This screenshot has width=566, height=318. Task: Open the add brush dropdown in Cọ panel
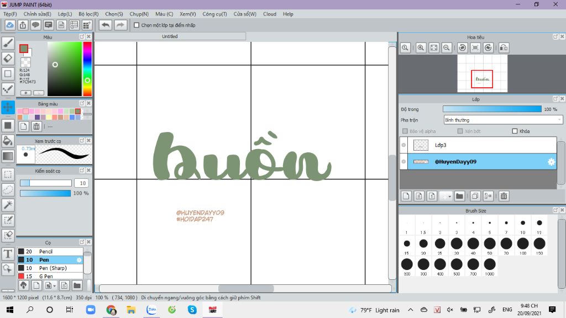55,286
